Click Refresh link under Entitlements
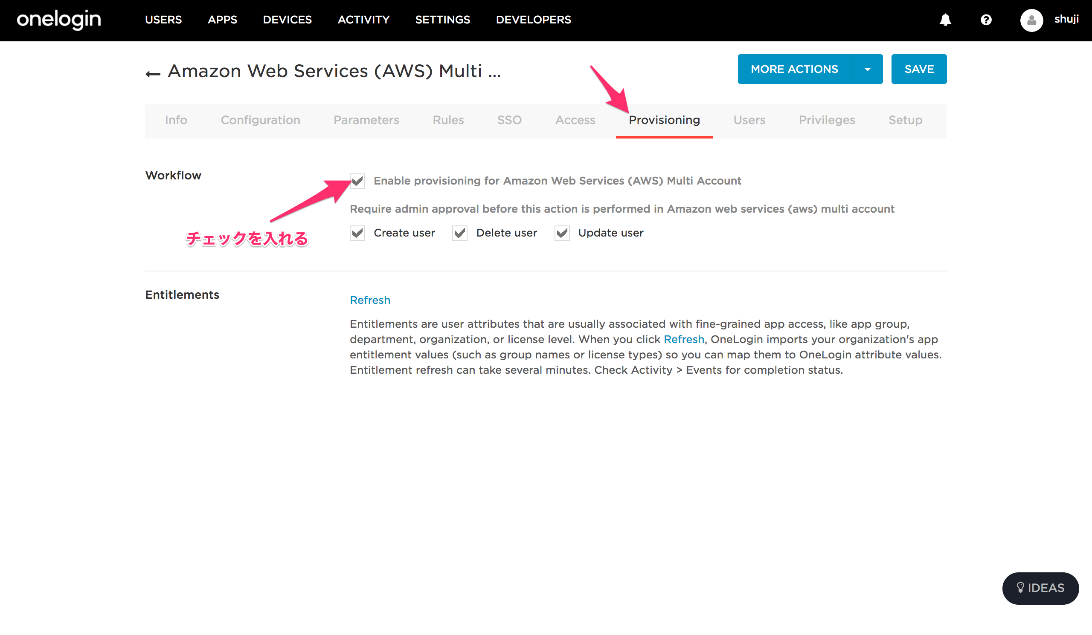 (370, 300)
